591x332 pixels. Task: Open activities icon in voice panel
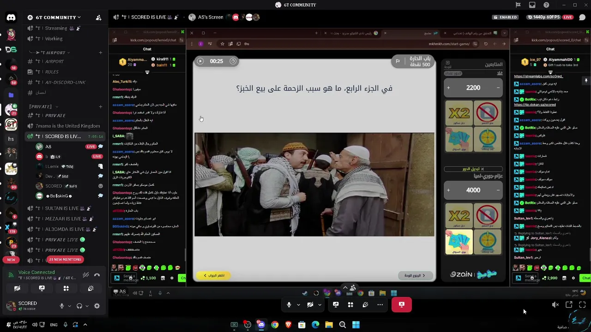coord(66,288)
